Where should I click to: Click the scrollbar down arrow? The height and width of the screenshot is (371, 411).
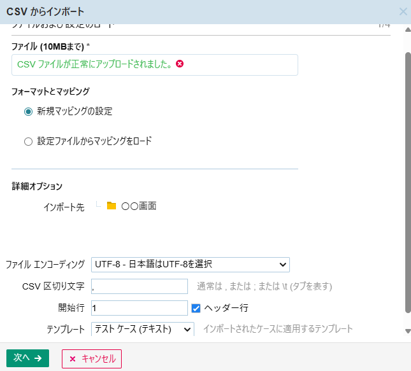pyautogui.click(x=408, y=331)
